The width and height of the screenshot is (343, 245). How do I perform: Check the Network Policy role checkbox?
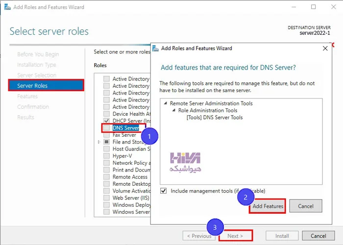pyautogui.click(x=106, y=163)
